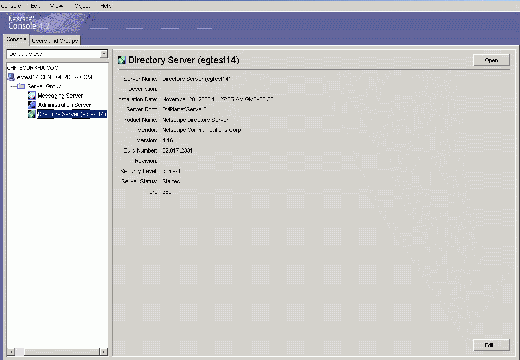Click the version value 4.16

[168, 140]
